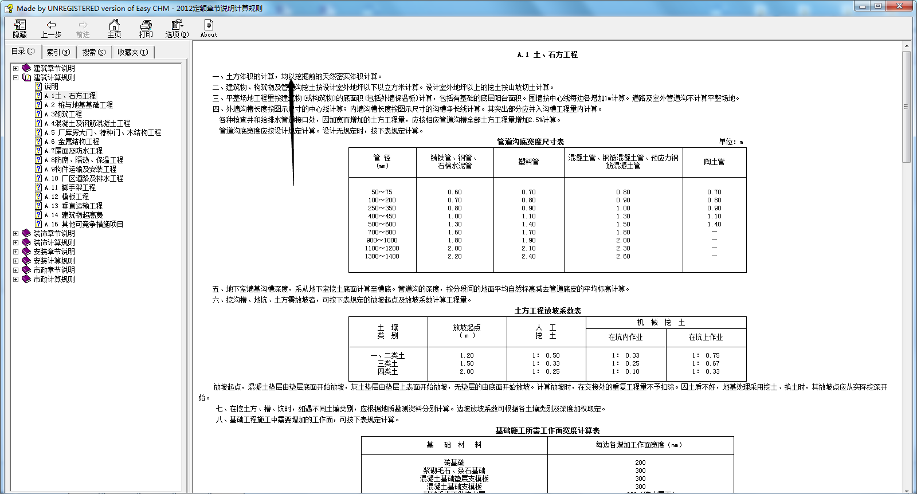Switch to the 收藏夹 (Favorites) tab
This screenshot has height=494, width=917.
click(x=133, y=52)
